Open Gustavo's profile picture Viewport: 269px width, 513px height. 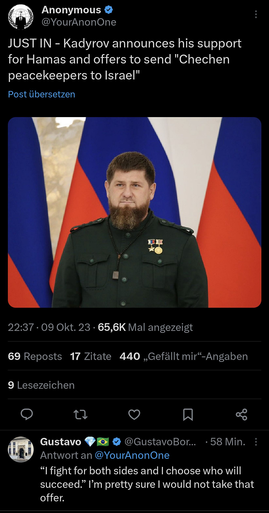point(21,449)
